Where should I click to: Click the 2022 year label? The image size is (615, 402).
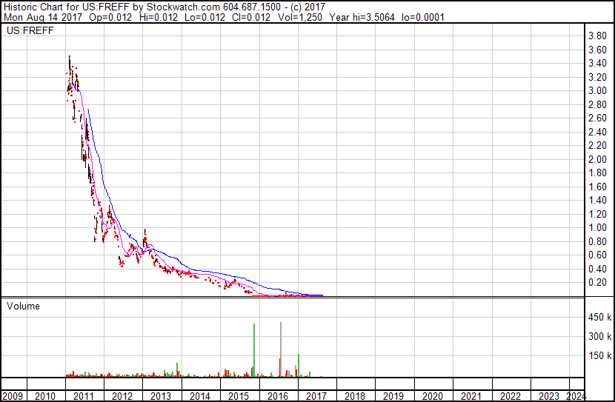pyautogui.click(x=511, y=396)
